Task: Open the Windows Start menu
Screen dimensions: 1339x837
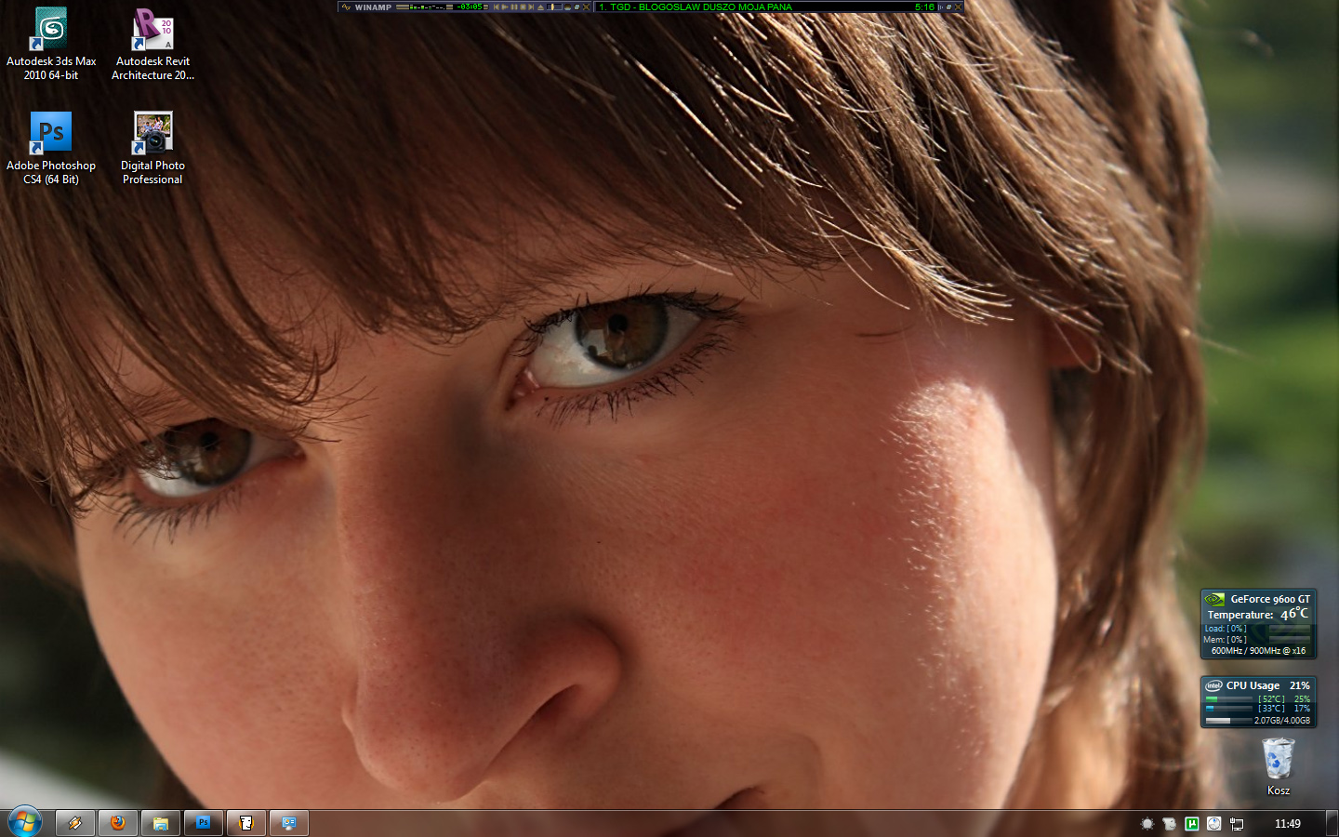Action: [24, 822]
